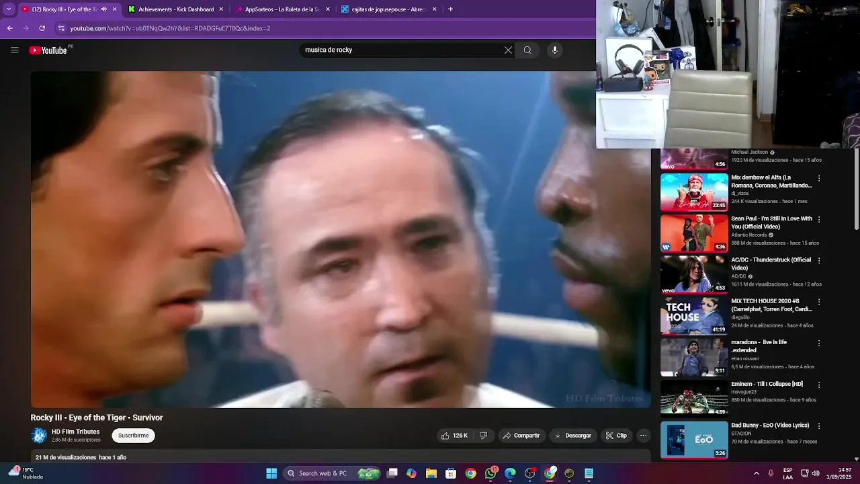
Task: Open Microsoft Store from the taskbar
Action: coord(451,473)
